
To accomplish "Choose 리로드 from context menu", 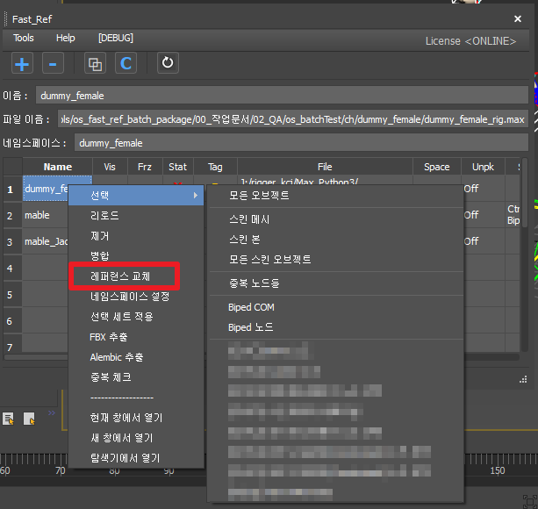I will point(136,215).
